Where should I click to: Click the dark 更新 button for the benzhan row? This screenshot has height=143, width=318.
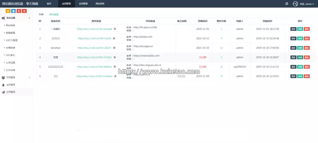coord(293,48)
